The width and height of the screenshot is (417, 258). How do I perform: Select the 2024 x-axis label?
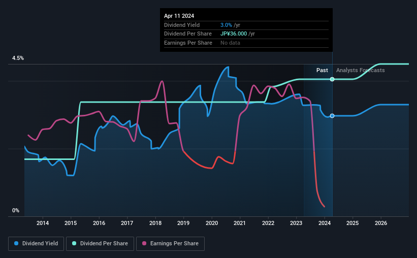point(325,223)
